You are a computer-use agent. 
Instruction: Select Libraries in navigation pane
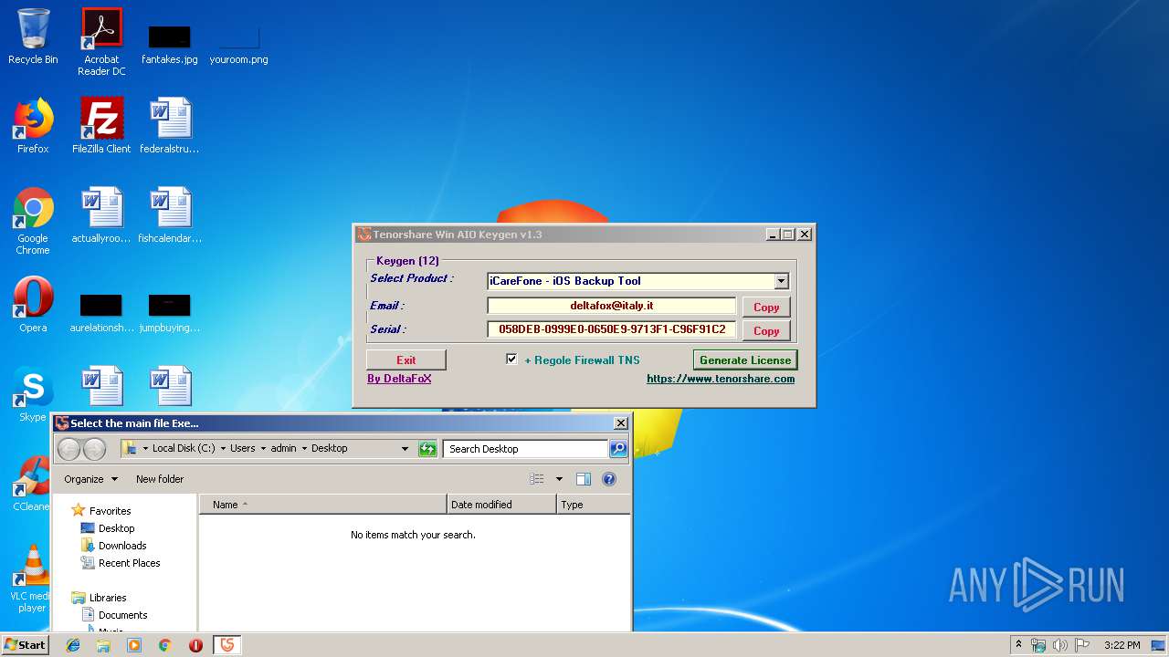tap(108, 598)
